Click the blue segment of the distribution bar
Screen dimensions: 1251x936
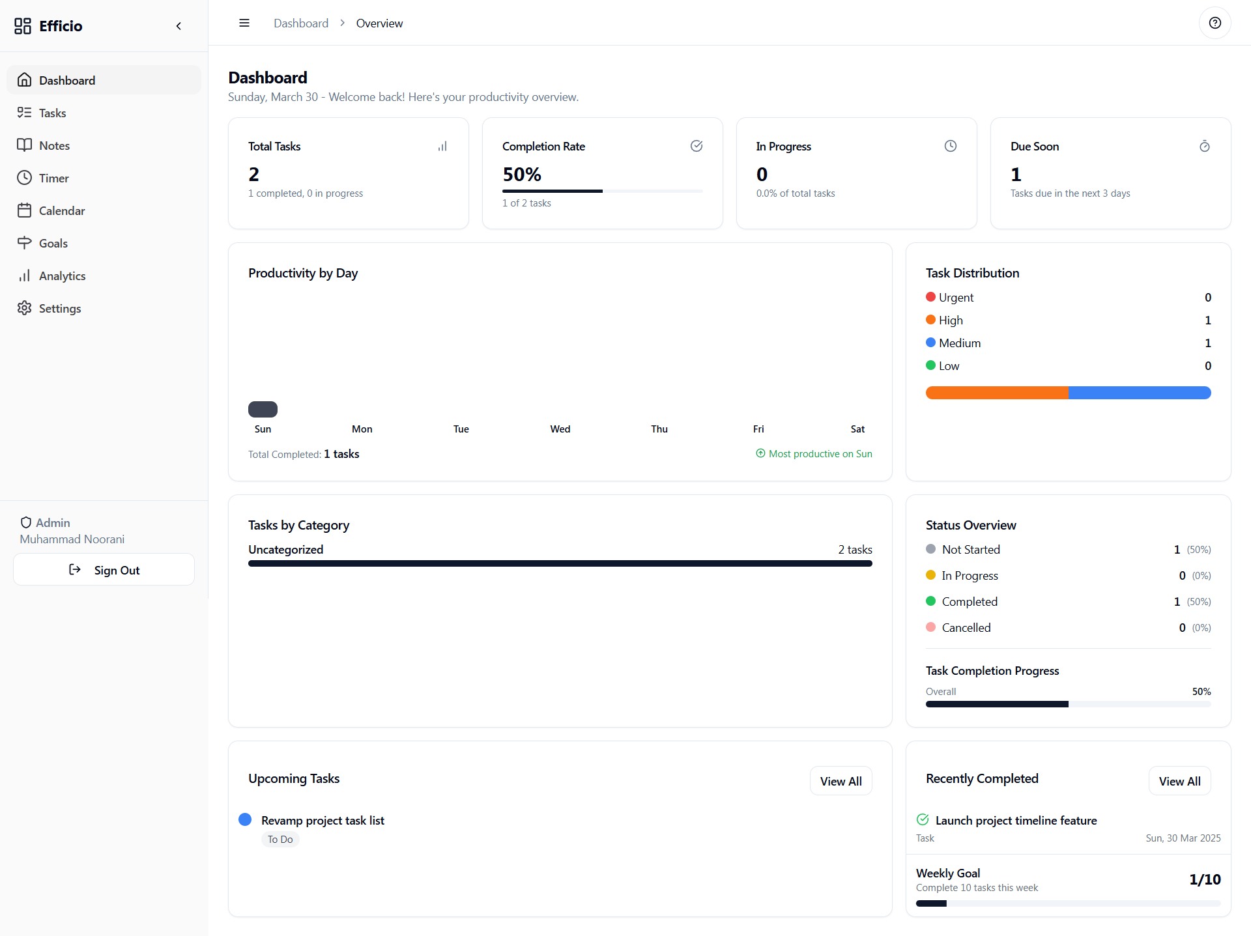pos(1140,393)
